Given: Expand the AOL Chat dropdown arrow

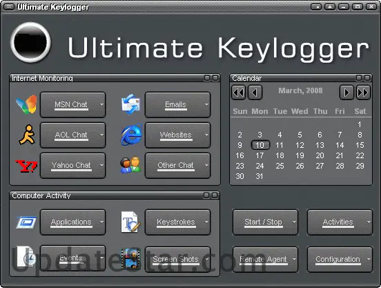Looking at the screenshot, I should click(x=101, y=135).
